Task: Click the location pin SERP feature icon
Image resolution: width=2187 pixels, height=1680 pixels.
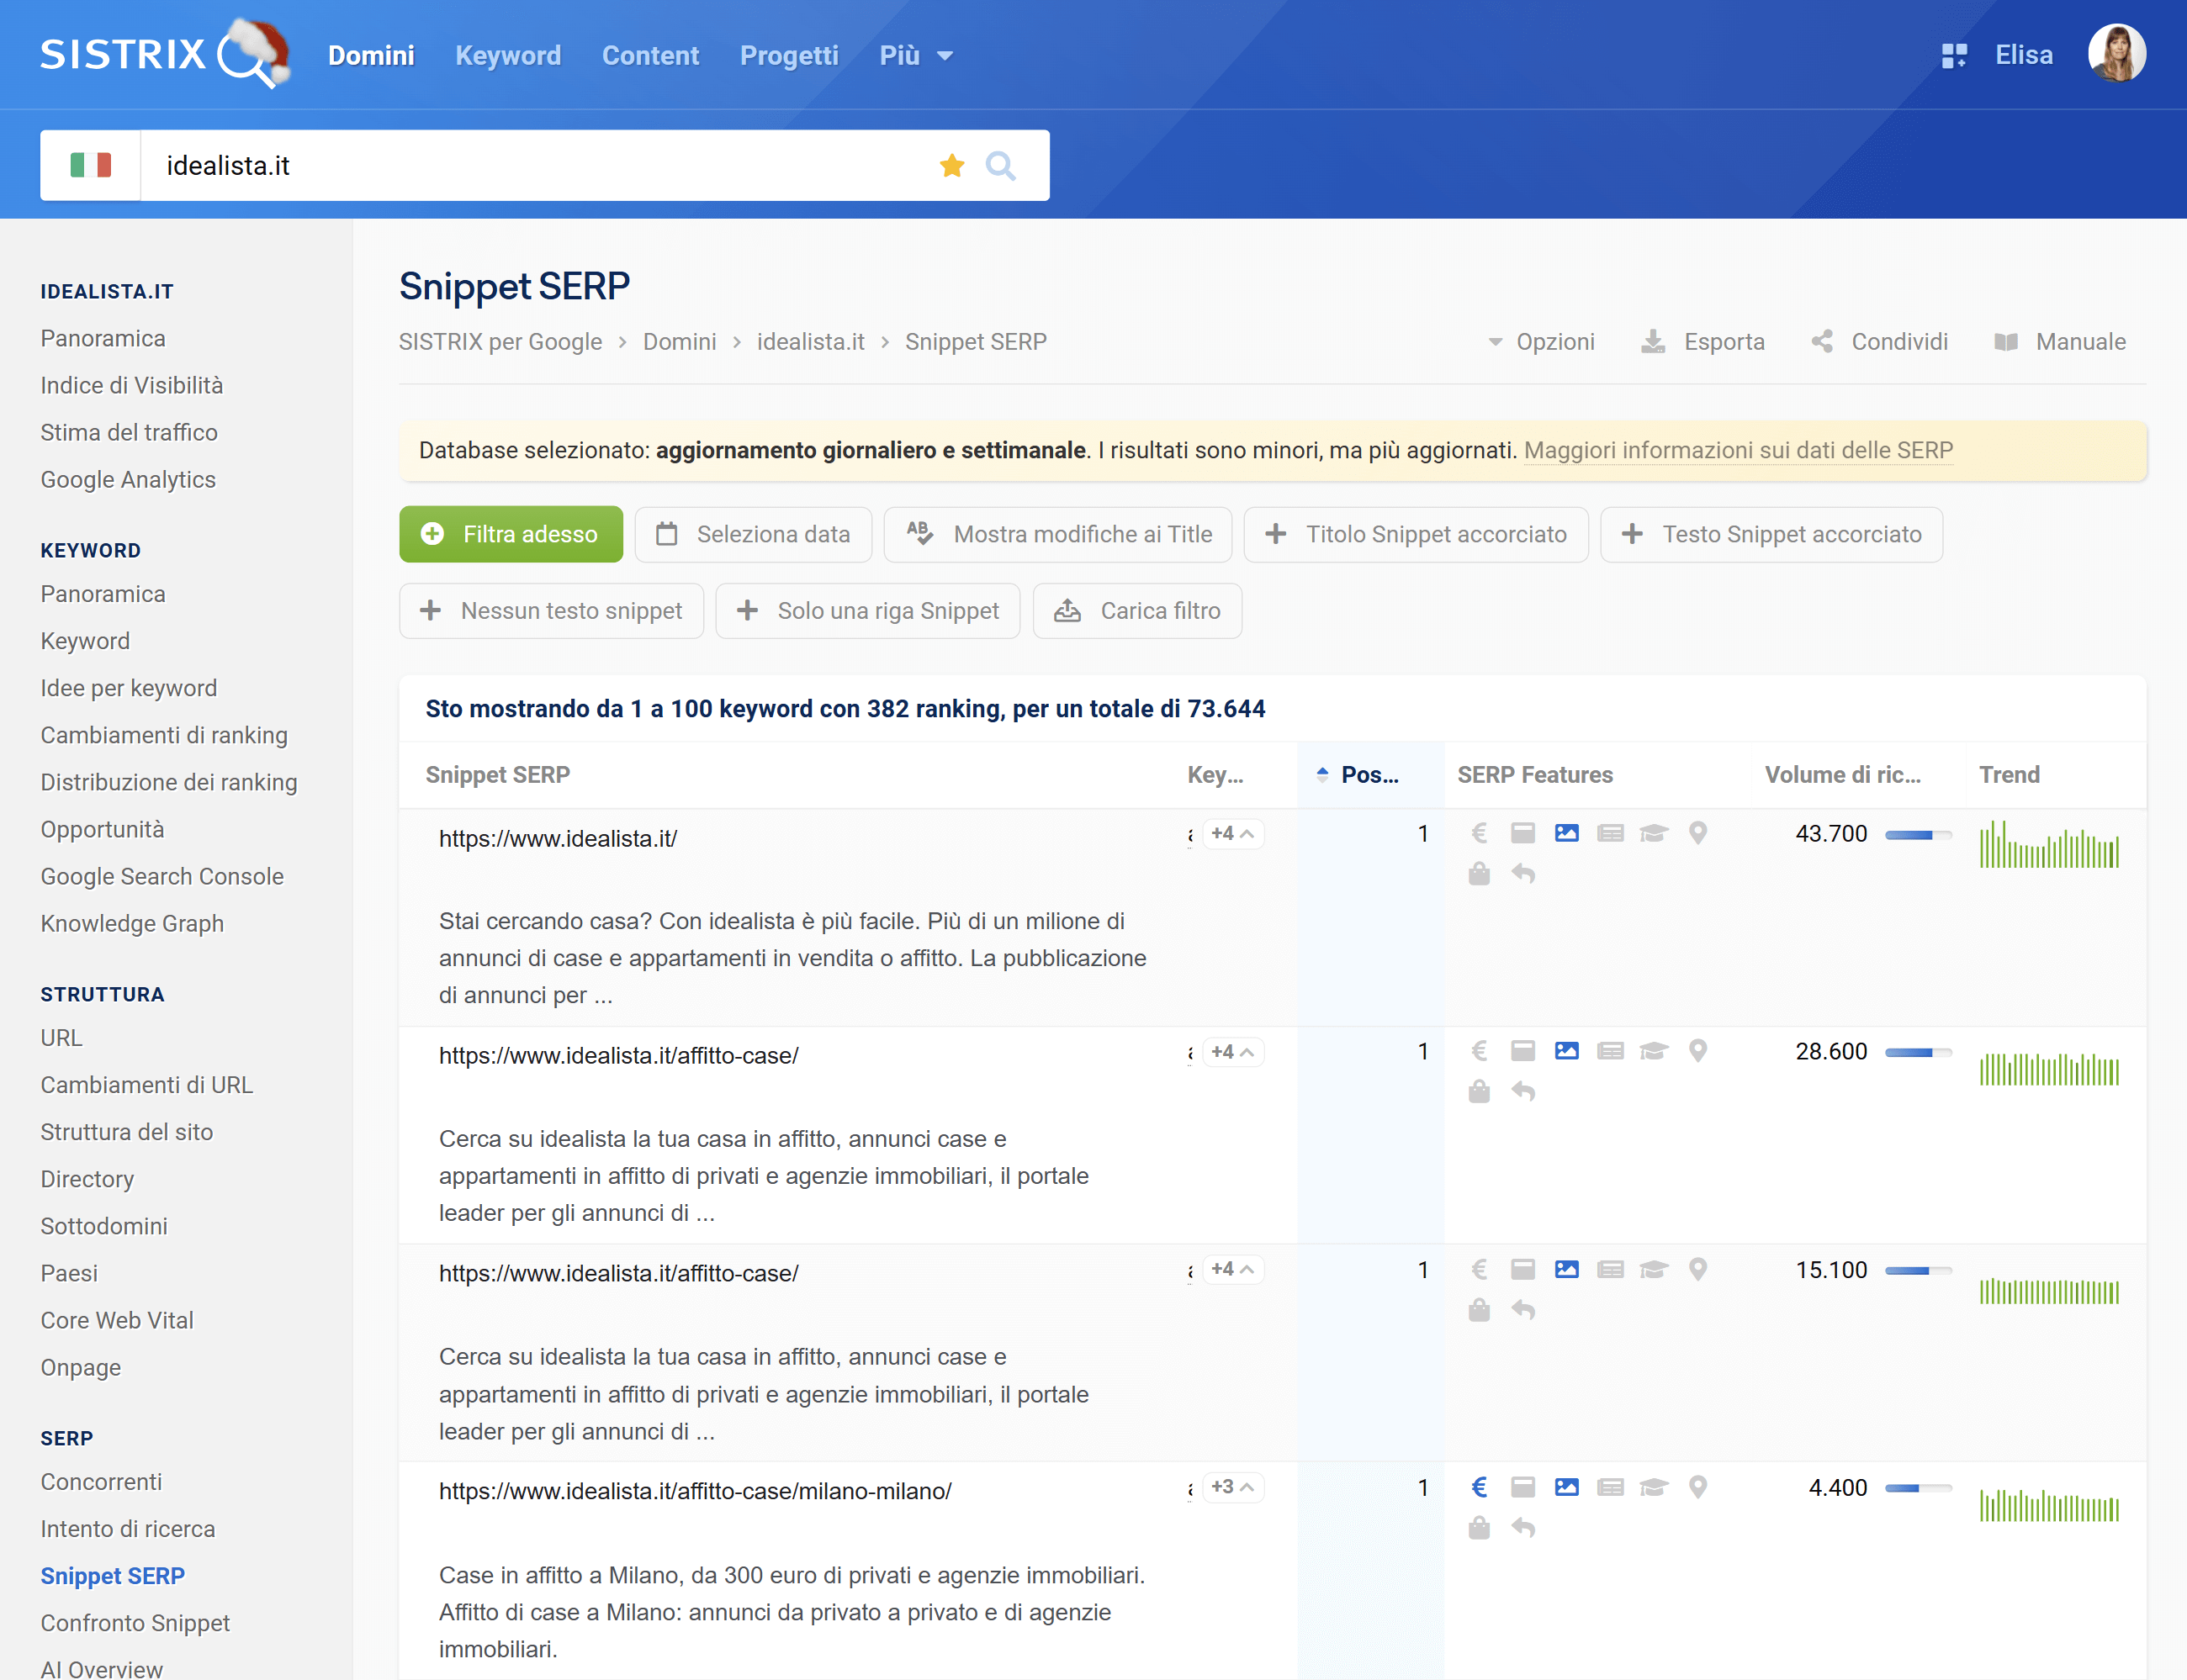Action: [1699, 833]
